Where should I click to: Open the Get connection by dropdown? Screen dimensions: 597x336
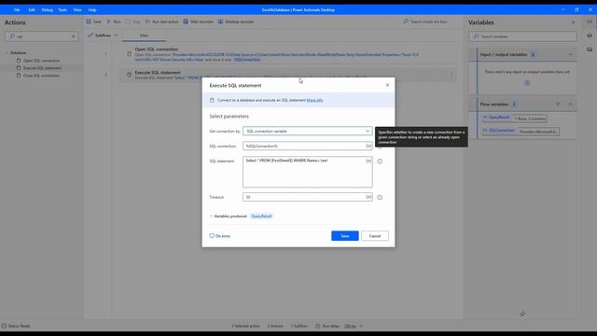[x=308, y=131]
